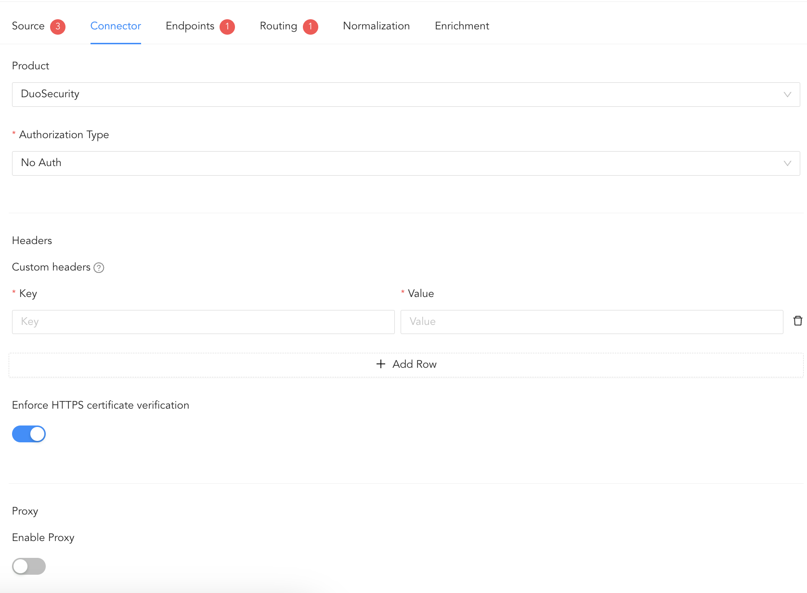The image size is (807, 593).
Task: Switch to the Source tab
Action: [x=28, y=26]
